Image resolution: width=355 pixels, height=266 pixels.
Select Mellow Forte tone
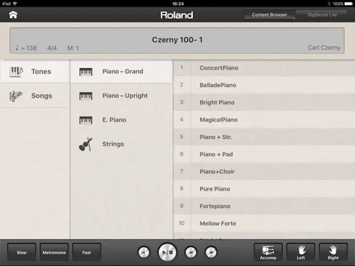click(x=264, y=224)
